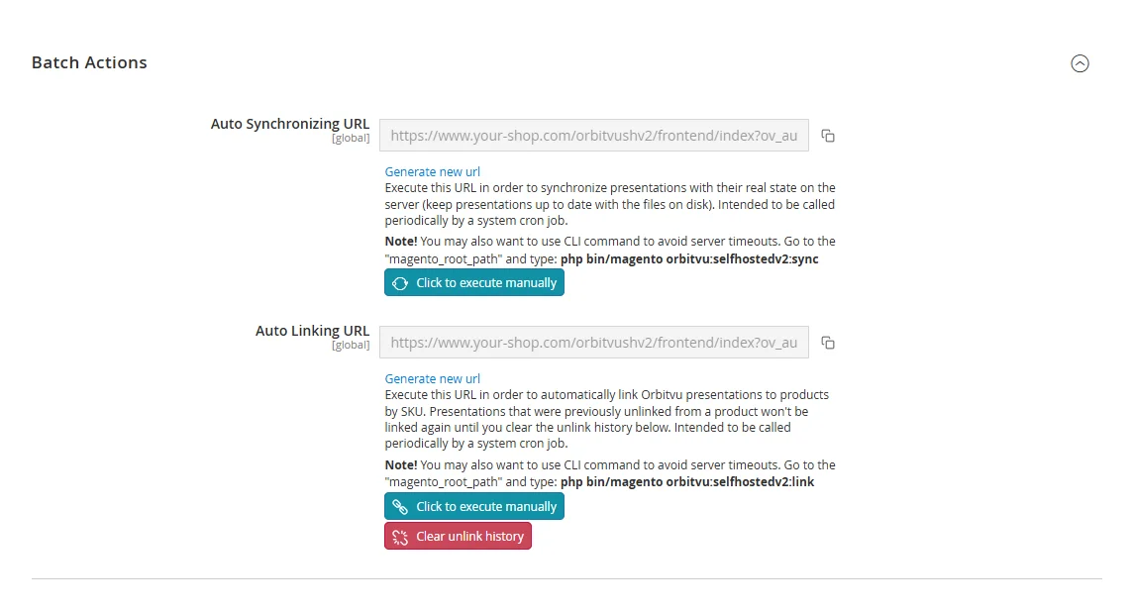
Task: Click the Auto Synchronizing URL label
Action: (290, 124)
